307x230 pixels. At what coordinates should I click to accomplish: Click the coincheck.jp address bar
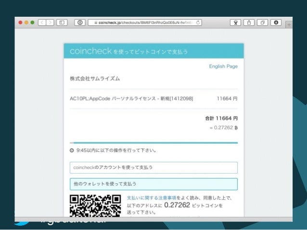click(x=145, y=23)
